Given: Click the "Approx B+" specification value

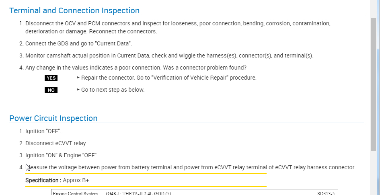Looking at the screenshot, I should (x=76, y=180).
